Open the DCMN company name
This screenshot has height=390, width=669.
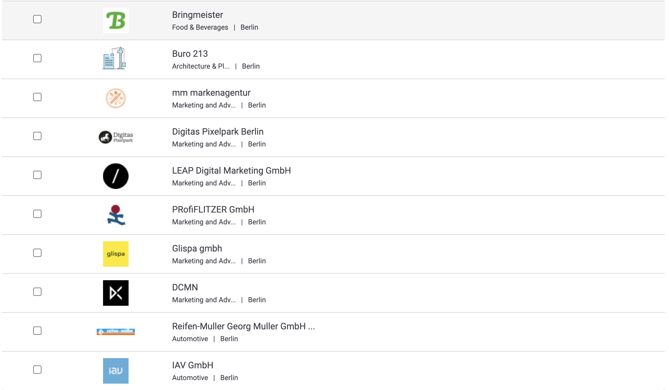185,287
